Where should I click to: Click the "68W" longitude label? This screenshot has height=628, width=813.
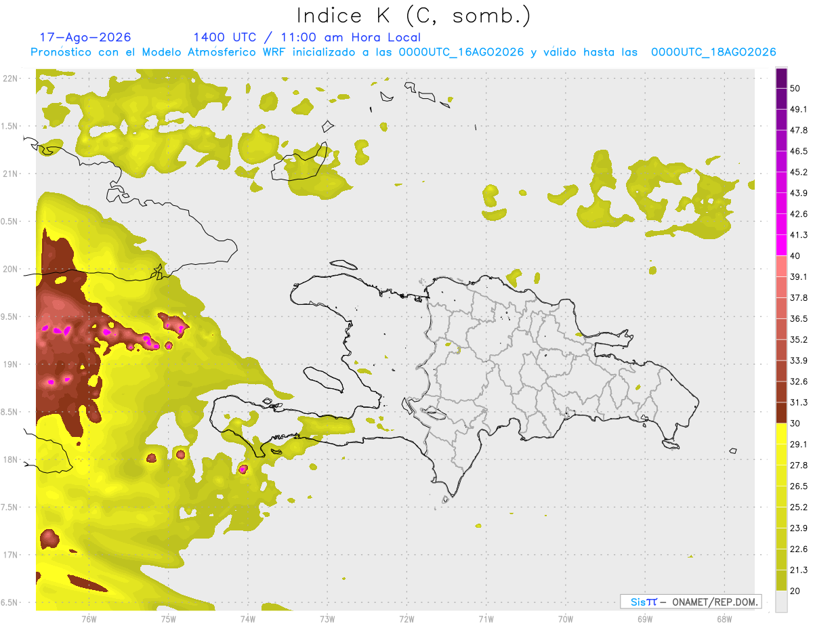point(724,619)
